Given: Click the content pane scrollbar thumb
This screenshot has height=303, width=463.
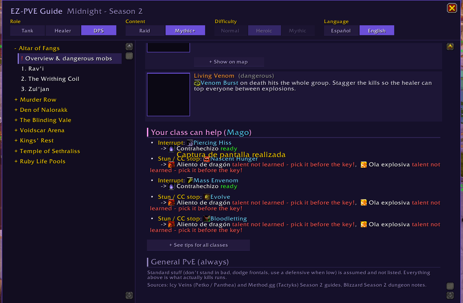Looking at the screenshot, I should click(x=450, y=286).
